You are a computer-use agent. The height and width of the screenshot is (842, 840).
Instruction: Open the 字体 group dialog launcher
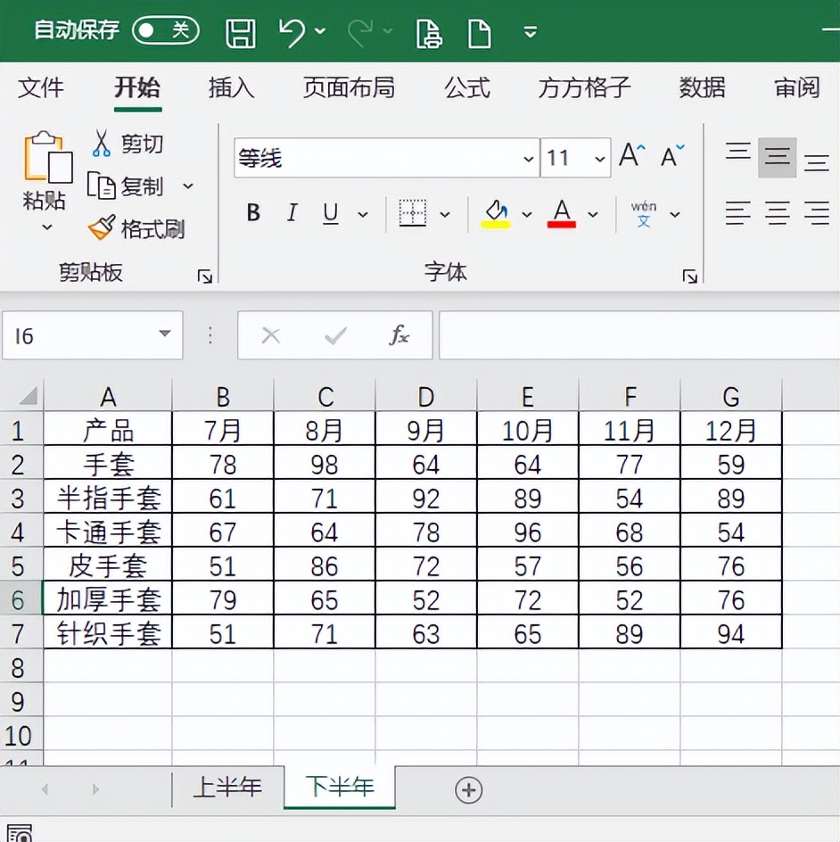click(x=690, y=277)
